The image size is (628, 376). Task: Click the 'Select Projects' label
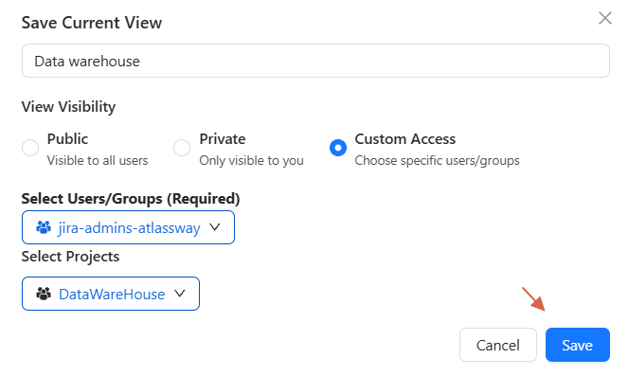(70, 257)
